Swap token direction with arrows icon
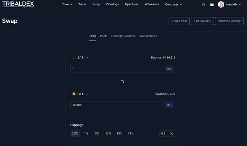Viewport: 247px width, 146px height. (123, 81)
